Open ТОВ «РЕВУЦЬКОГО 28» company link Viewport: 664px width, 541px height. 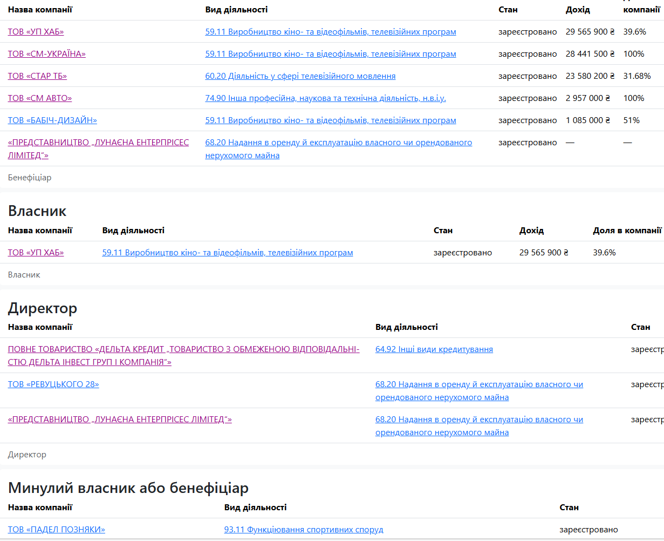(x=53, y=384)
